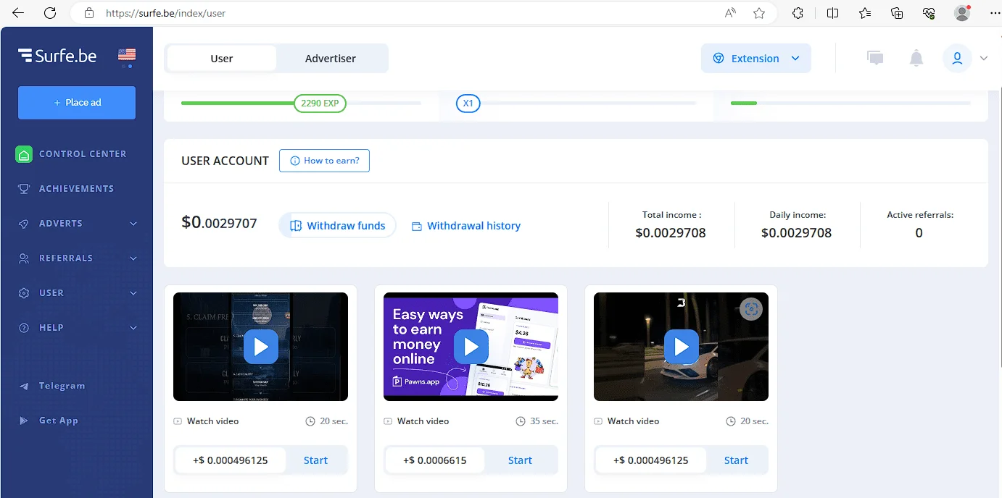This screenshot has height=498, width=1002.
Task: Expand the Help menu chevron
Action: [133, 328]
